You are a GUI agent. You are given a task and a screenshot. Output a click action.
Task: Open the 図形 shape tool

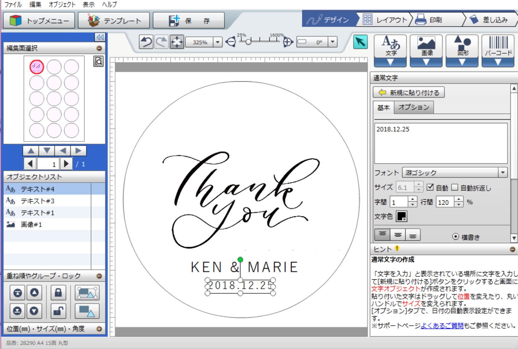(x=462, y=51)
